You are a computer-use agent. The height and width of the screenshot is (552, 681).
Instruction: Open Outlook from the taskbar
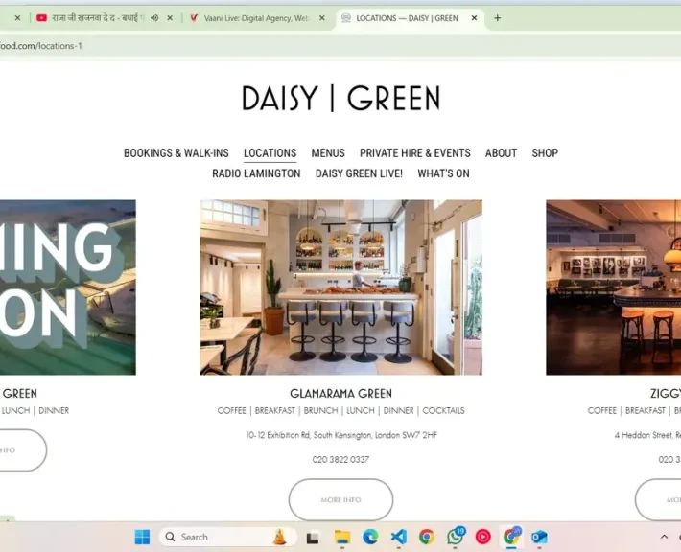point(539,537)
